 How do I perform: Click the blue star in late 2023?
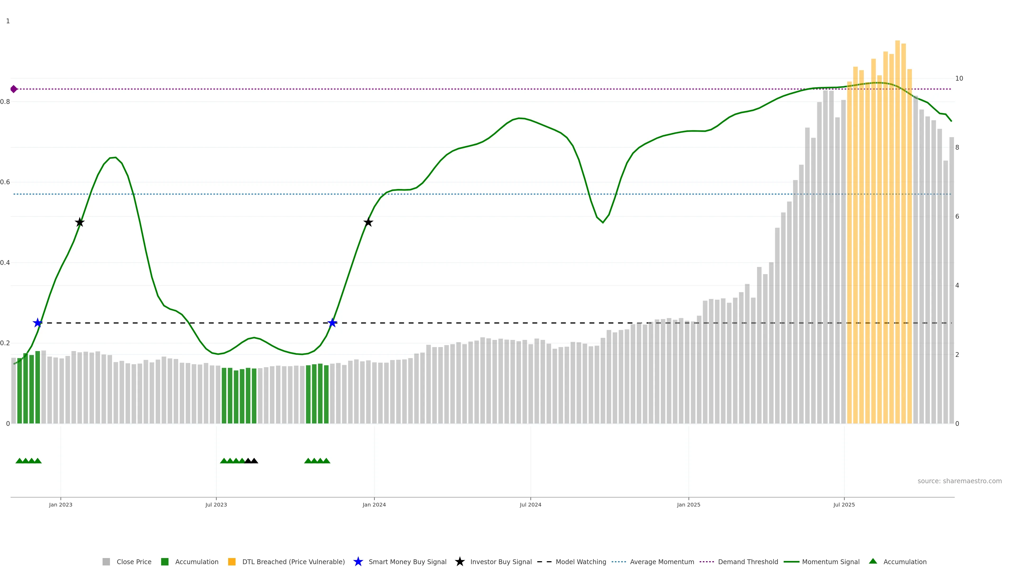pyautogui.click(x=332, y=323)
